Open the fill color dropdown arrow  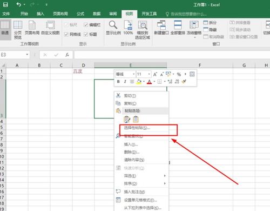pos(144,82)
